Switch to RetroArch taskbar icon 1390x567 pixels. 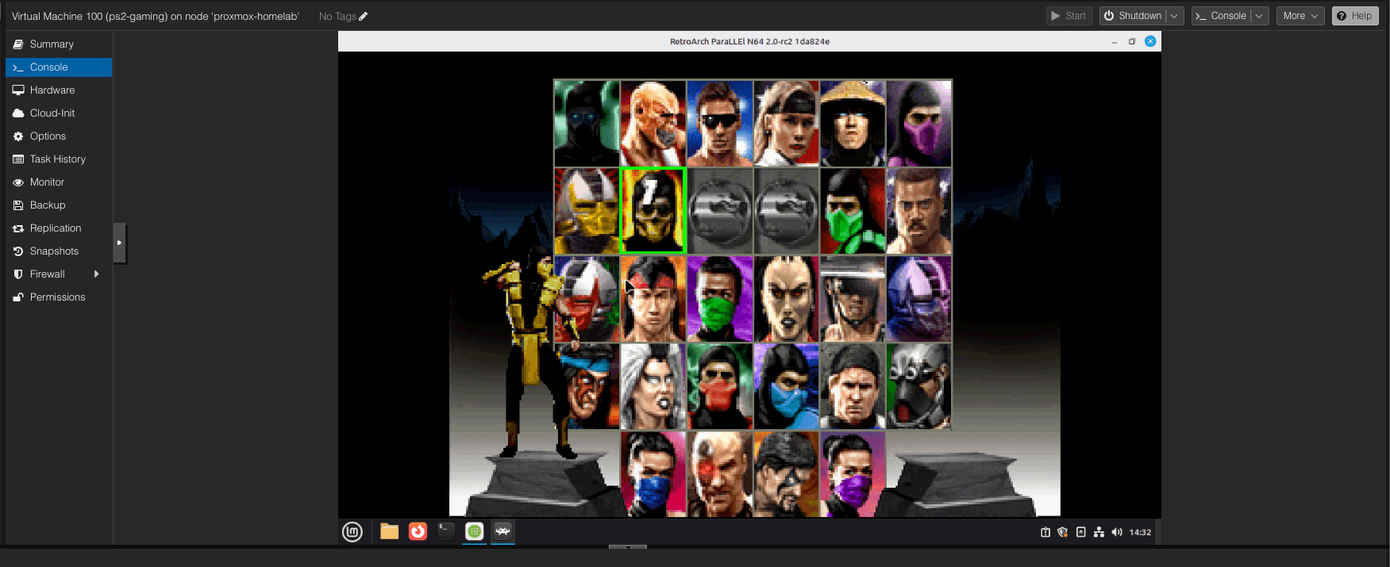click(x=502, y=531)
